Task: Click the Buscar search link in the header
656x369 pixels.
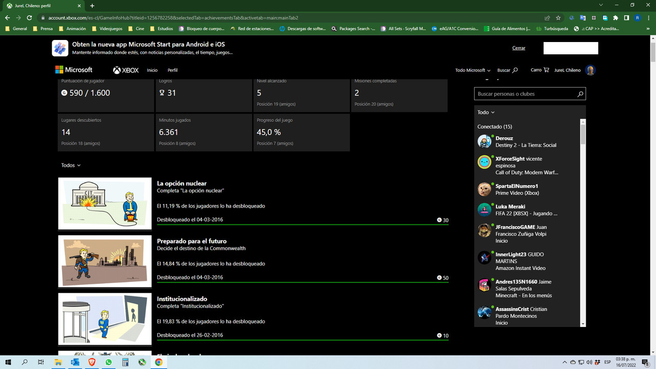Action: pyautogui.click(x=507, y=70)
